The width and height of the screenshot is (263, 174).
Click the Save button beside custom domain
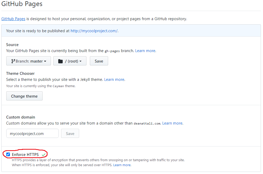click(x=70, y=133)
